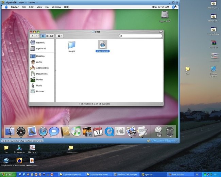The height and width of the screenshot is (177, 221).
Task: Open the File menu
Action: (24, 7)
